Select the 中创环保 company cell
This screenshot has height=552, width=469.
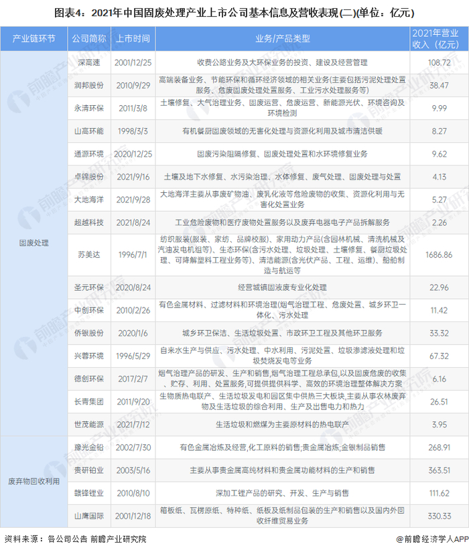pos(89,311)
